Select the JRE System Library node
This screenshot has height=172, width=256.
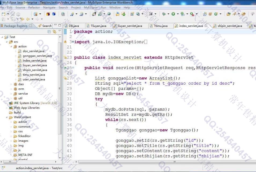33,103
